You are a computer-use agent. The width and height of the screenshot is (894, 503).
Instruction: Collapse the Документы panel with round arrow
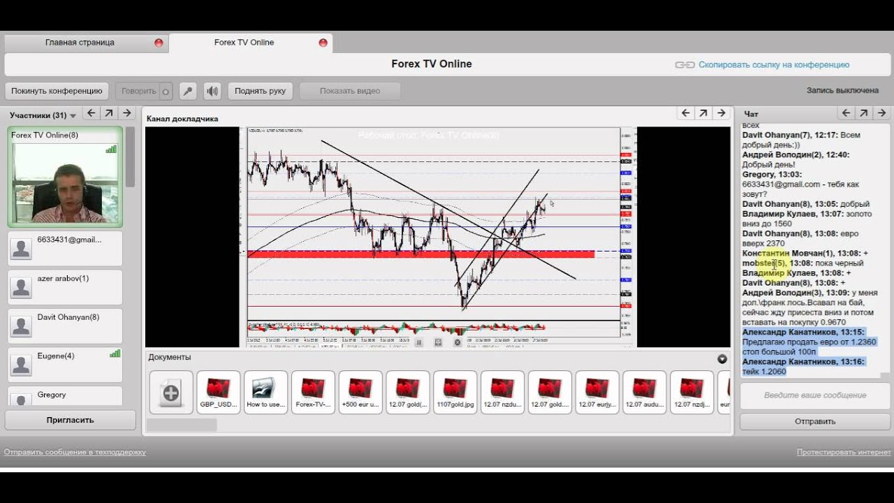click(x=722, y=359)
